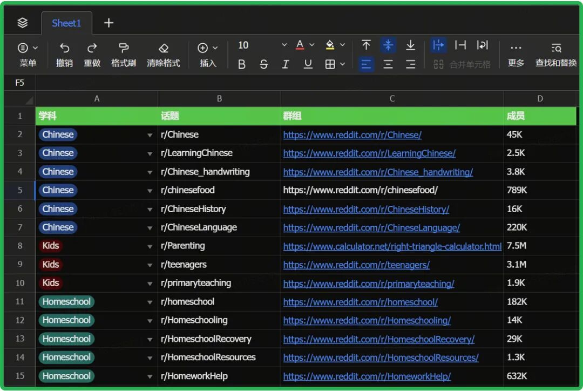This screenshot has height=391, width=583.
Task: Open the dropdown for the Kids cell in row 8
Action: point(150,246)
